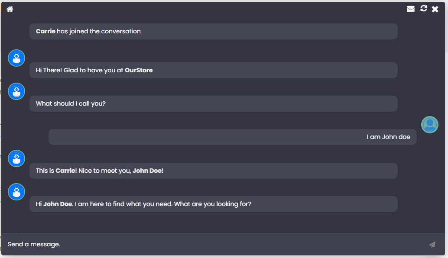Click the home icon in chat header
The image size is (448, 258).
(10, 9)
